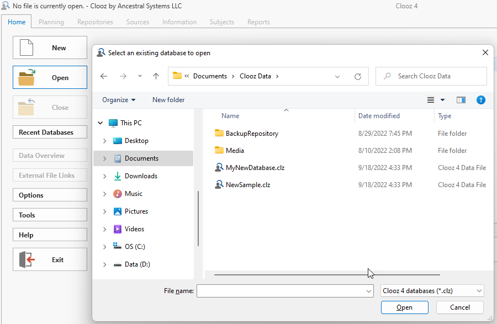Open the change-view dropdown arrow
Screen dimensions: 497x324
click(x=443, y=100)
